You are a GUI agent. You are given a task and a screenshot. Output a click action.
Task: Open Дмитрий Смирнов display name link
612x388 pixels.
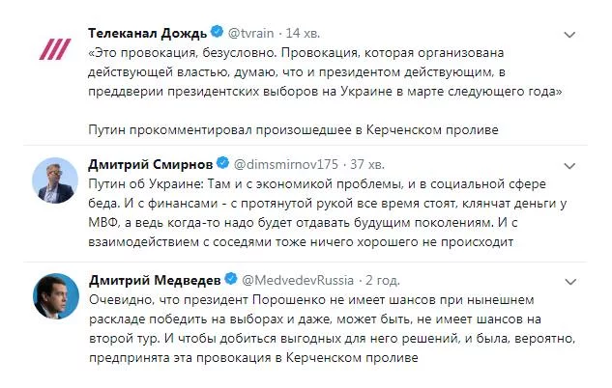point(150,161)
